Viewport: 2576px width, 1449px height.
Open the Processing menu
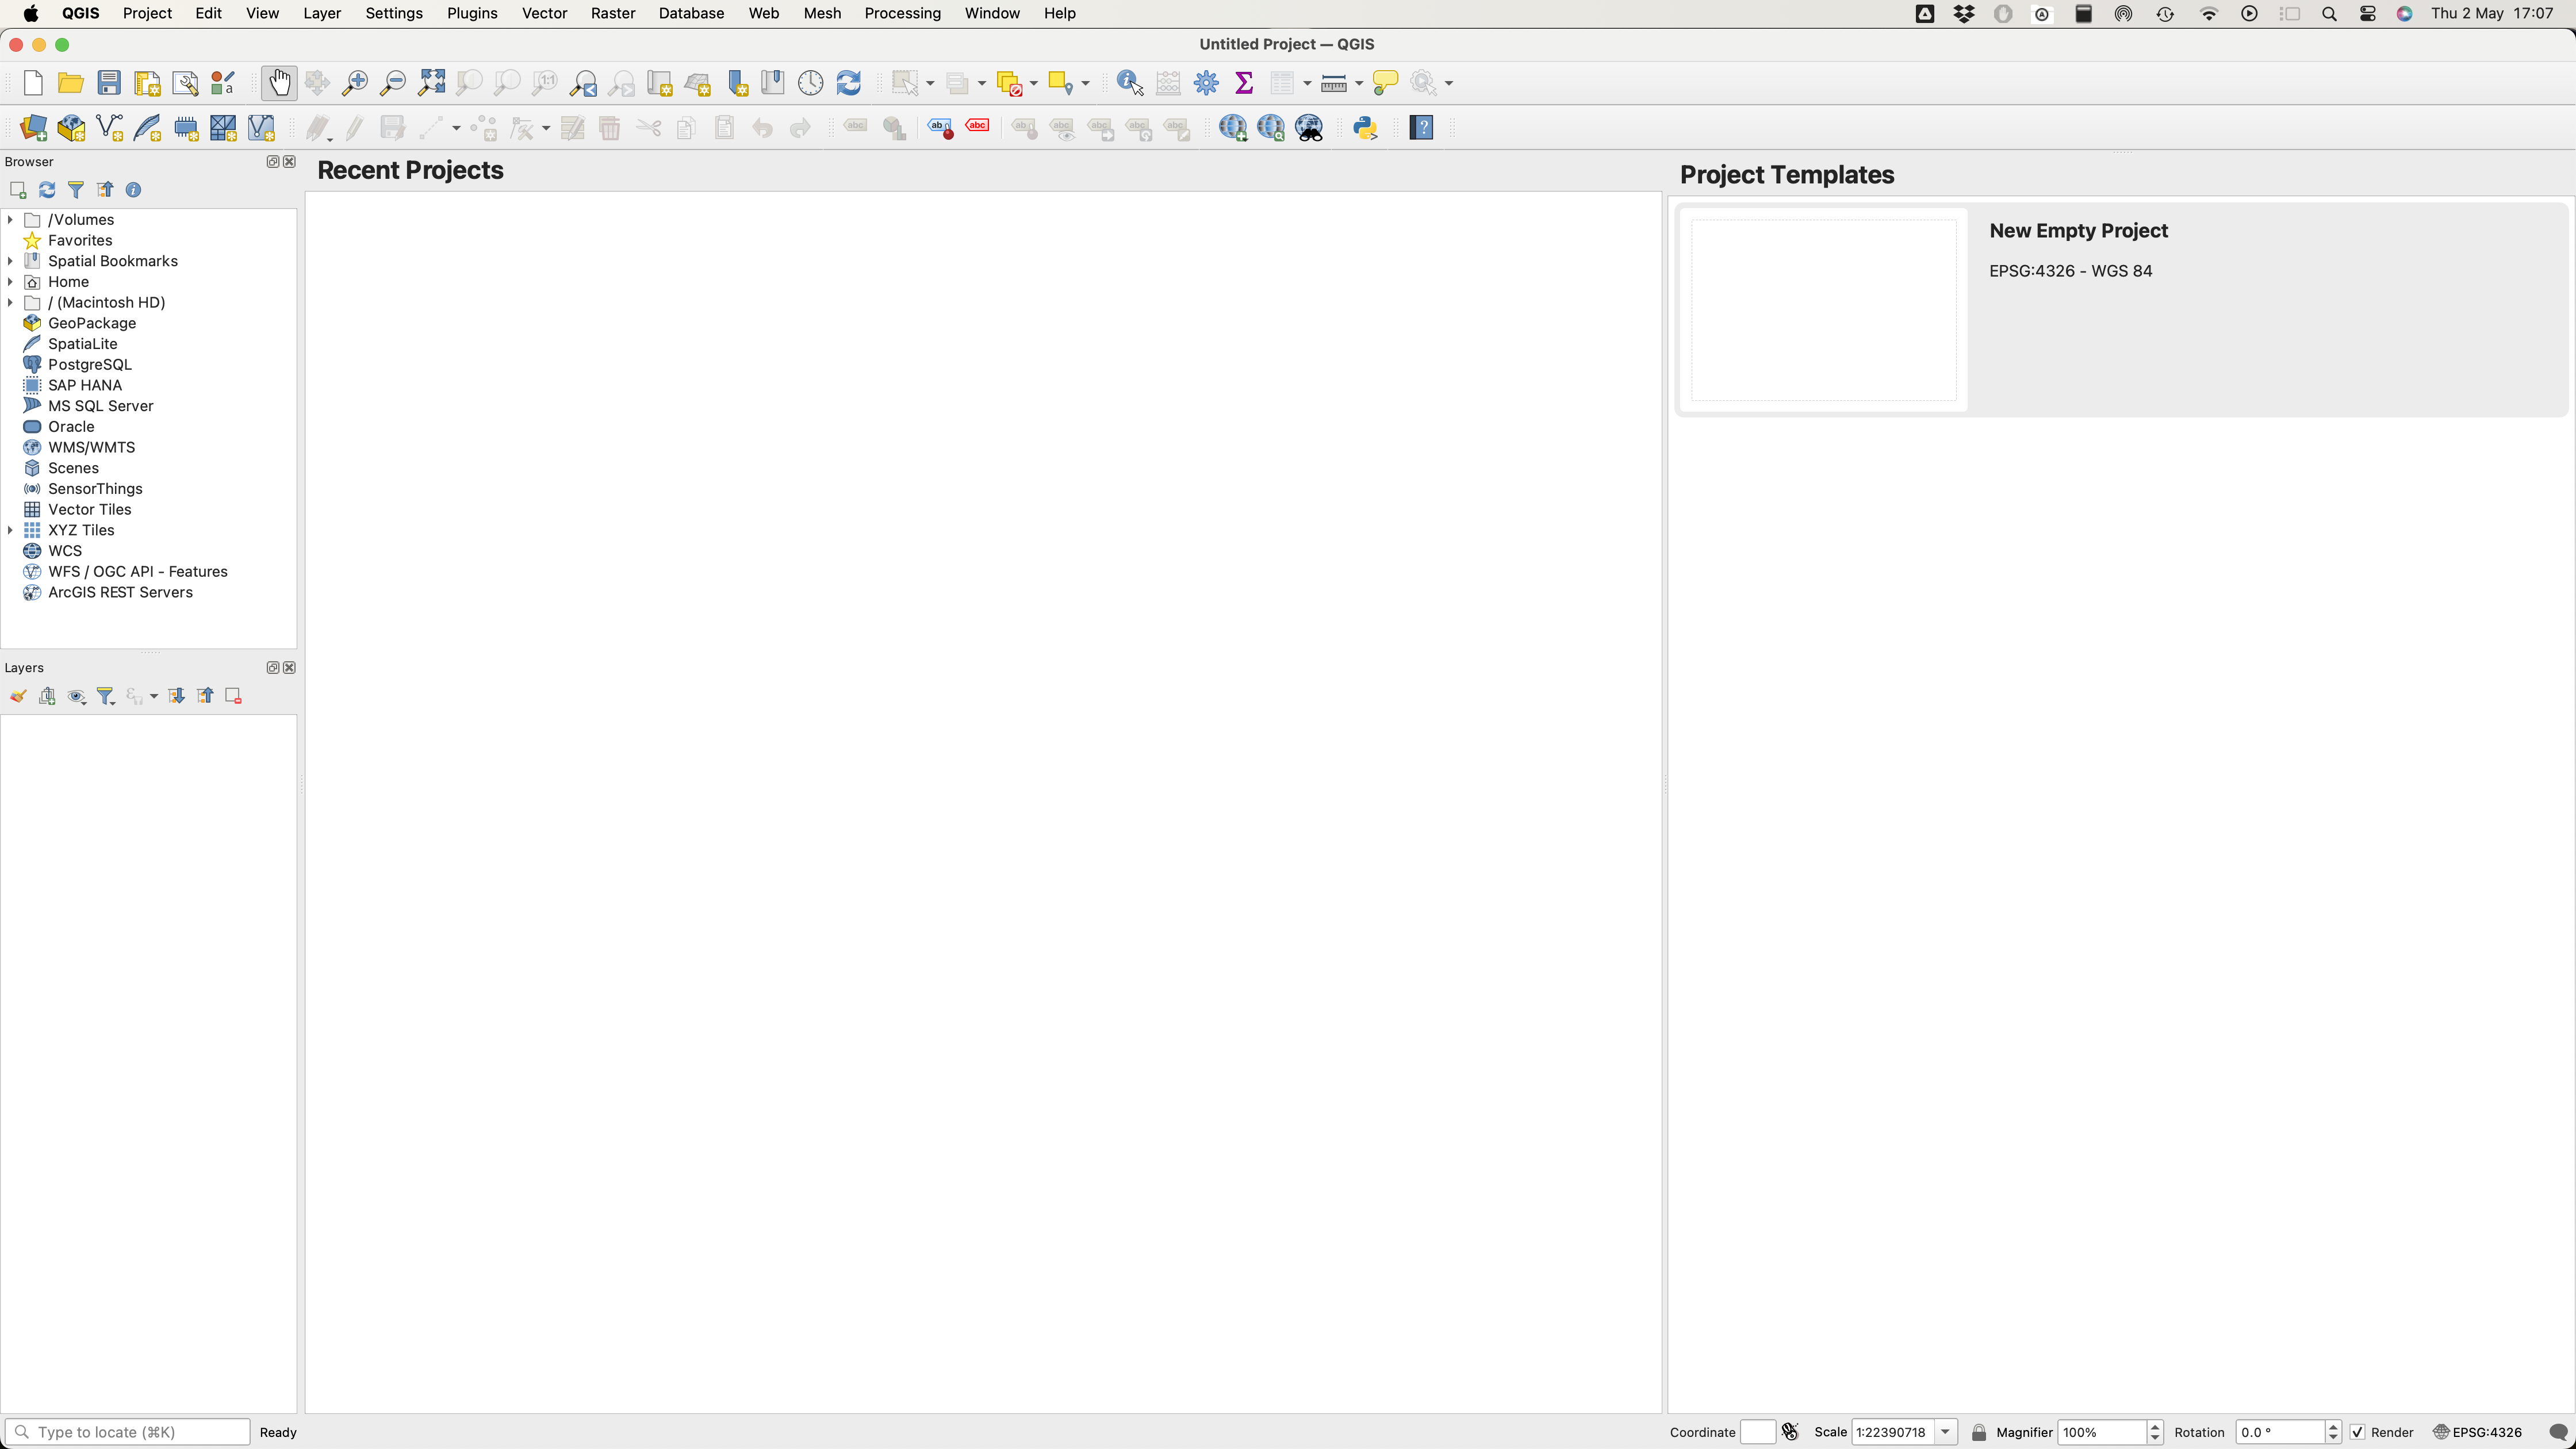tap(902, 13)
